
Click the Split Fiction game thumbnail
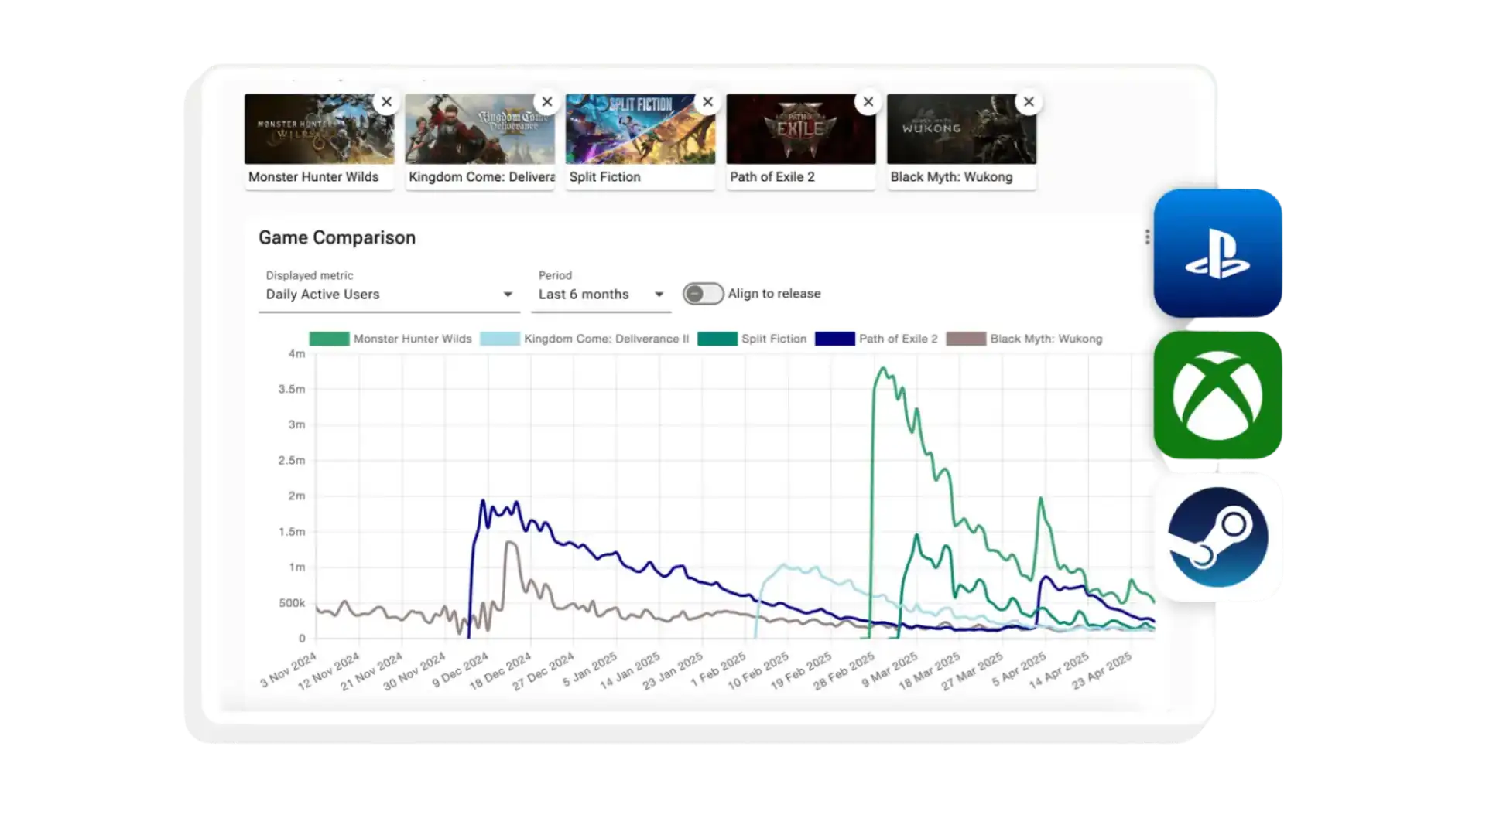[x=640, y=129]
